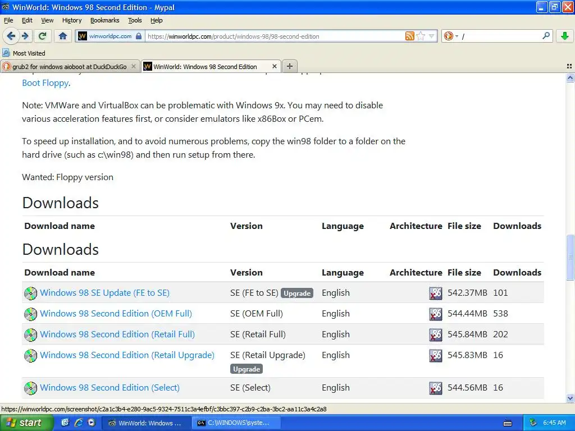
Task: Click the lower Download name column header
Action: click(x=60, y=273)
